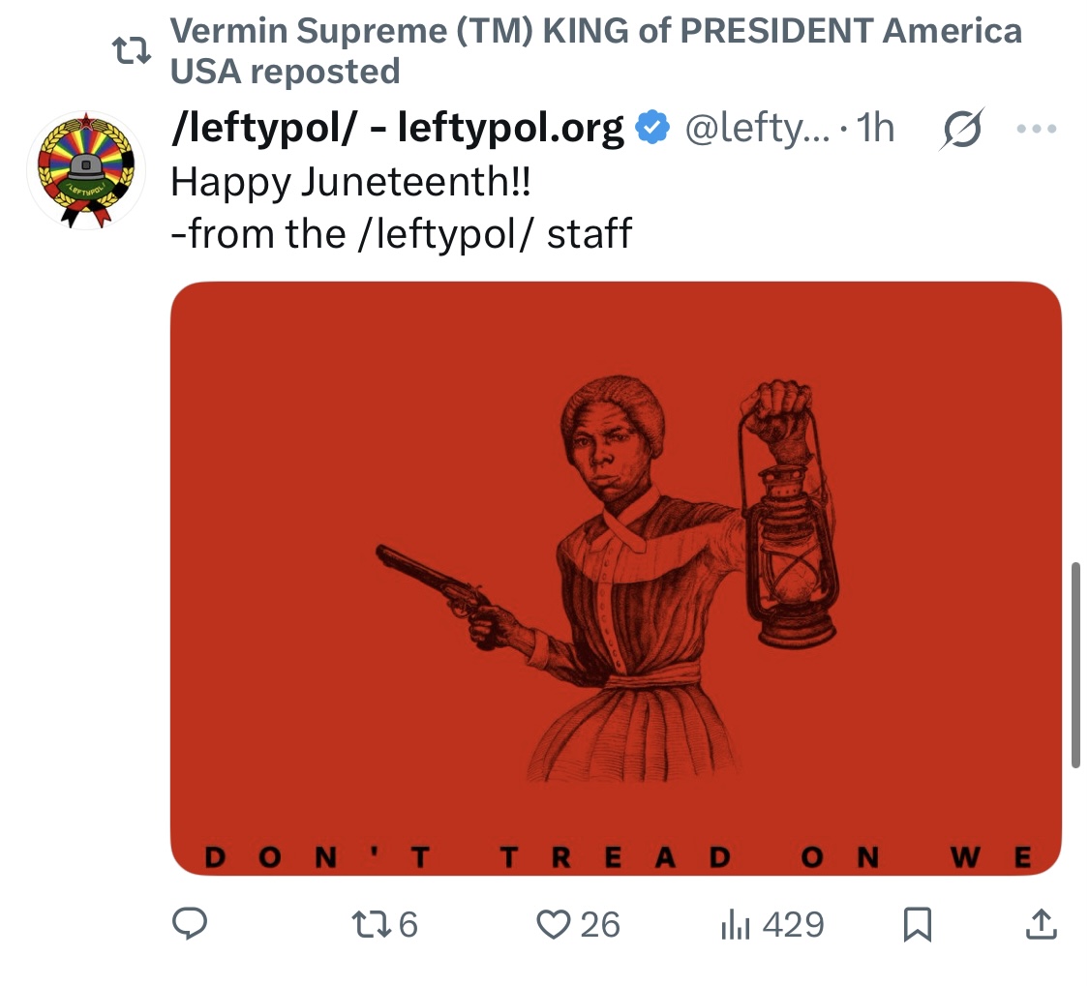Click the Grok slashed-circle icon
1089x986 pixels.
tap(962, 129)
